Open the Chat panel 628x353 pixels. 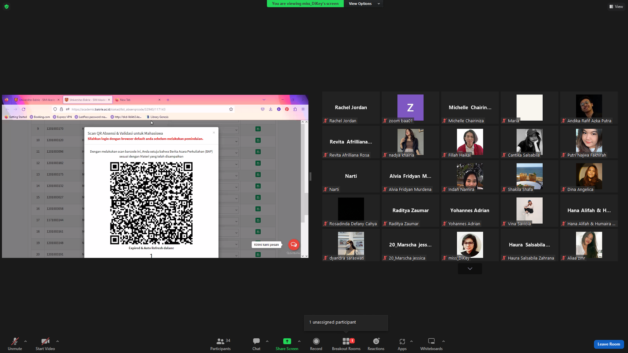point(256,344)
